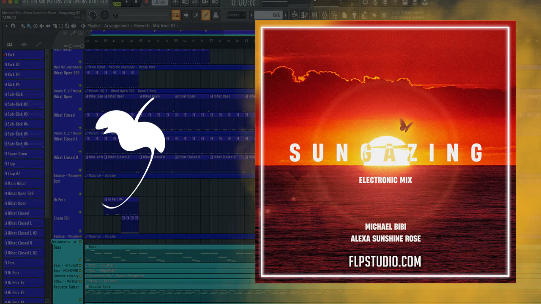Select the Main Hihat pattern in picker
Image resolution: width=541 pixels, height=304 pixels.
tap(23, 184)
